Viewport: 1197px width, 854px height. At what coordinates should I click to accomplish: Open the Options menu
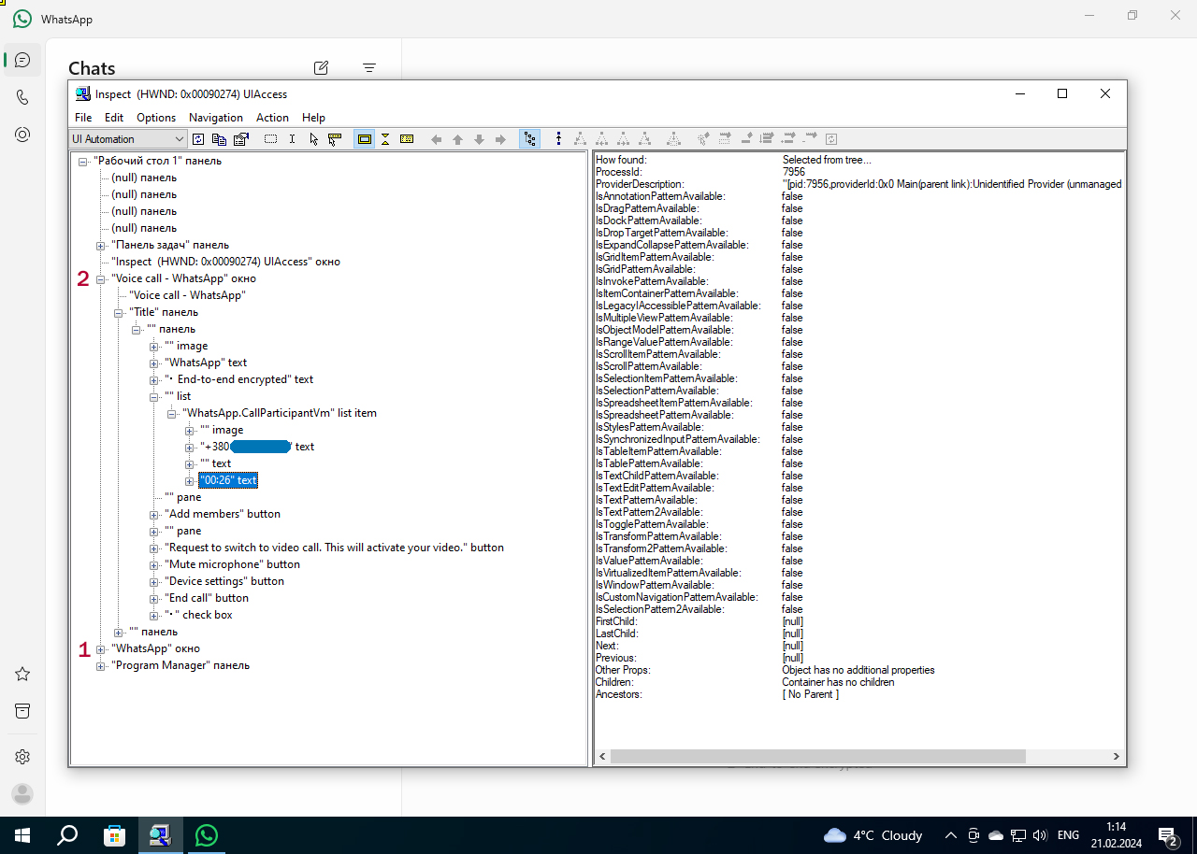pos(156,118)
